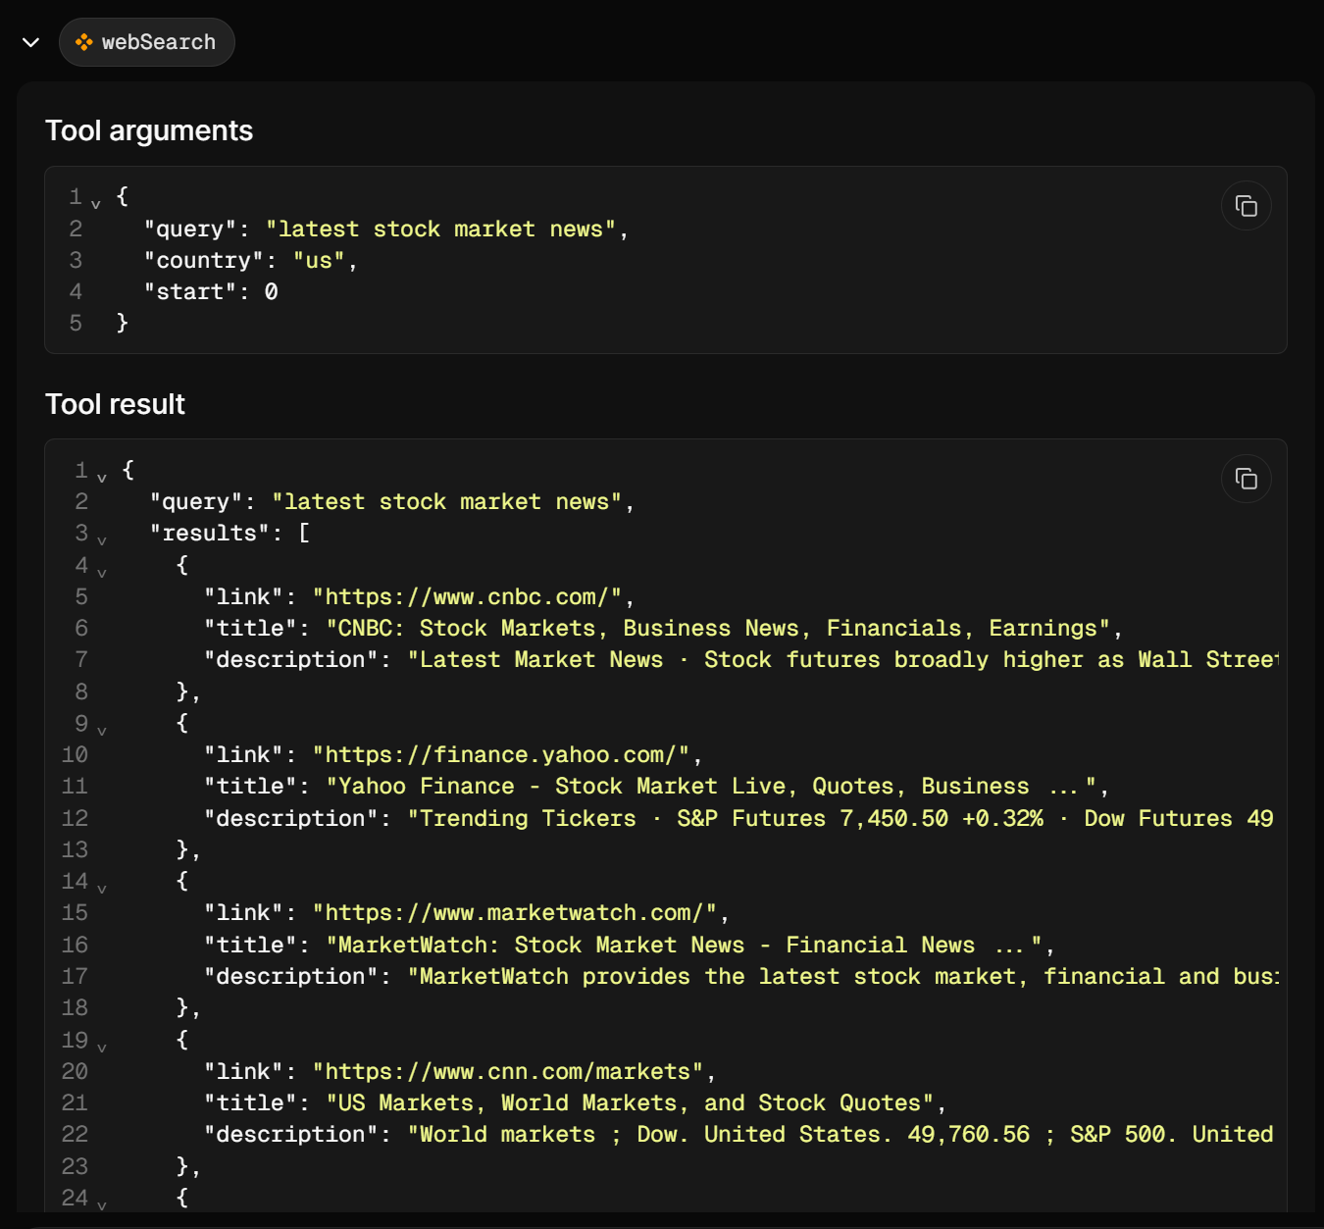Click the orange webSearch tool icon
This screenshot has width=1324, height=1229.
(x=84, y=42)
